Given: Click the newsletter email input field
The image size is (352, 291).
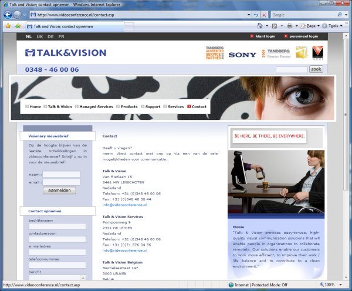Looking at the screenshot, I should (x=61, y=182).
